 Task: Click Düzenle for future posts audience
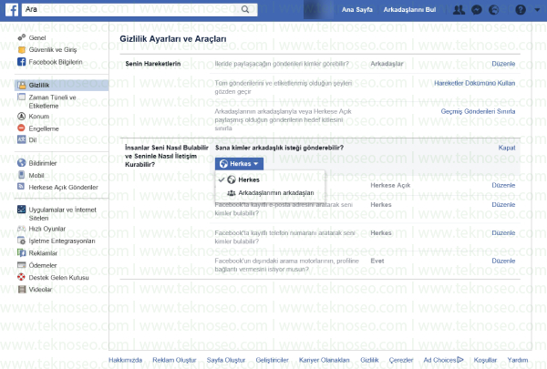503,64
